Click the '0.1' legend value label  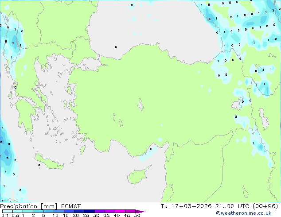pyautogui.click(x=5, y=215)
